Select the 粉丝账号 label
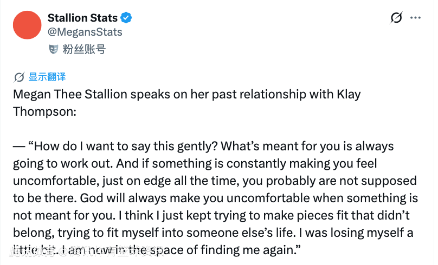 coord(84,49)
